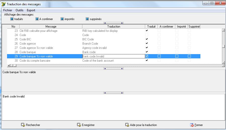226x130 pixels.
Task: Open the Outils menu
Action: 19,10
